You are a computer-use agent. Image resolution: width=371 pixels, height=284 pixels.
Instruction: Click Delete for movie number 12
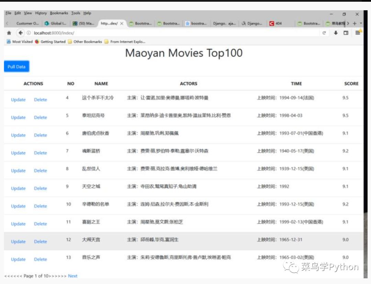tap(41, 242)
